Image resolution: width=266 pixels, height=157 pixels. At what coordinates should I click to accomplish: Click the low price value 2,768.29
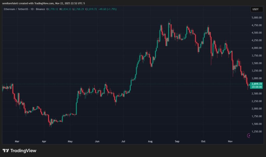tap(79, 9)
